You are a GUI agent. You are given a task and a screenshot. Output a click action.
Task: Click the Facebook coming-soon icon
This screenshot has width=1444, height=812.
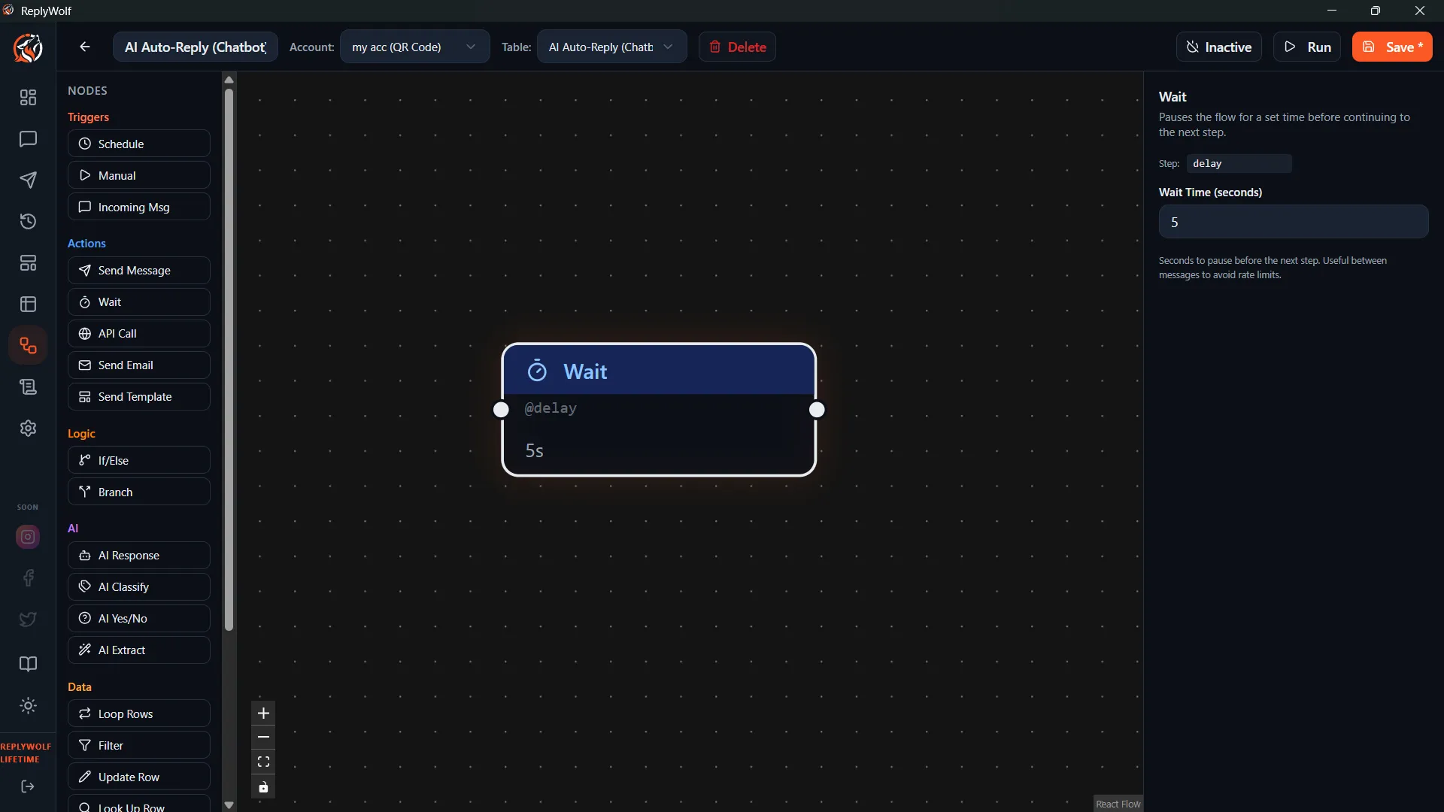click(28, 578)
